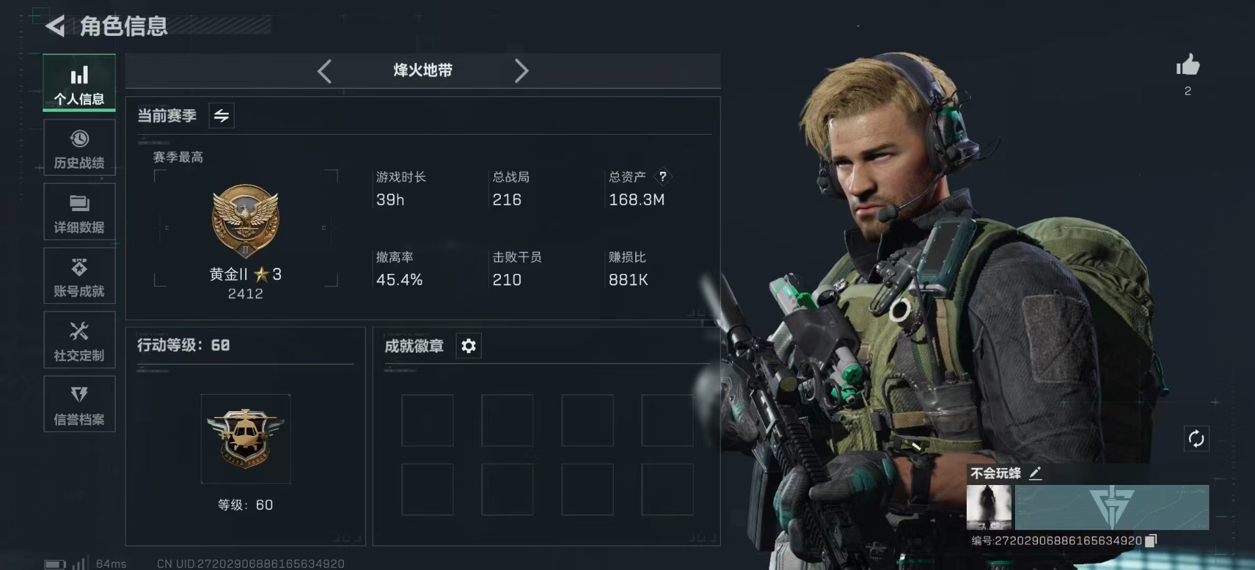The width and height of the screenshot is (1255, 570).
Task: Open the 个人信息 tab
Action: tap(79, 83)
